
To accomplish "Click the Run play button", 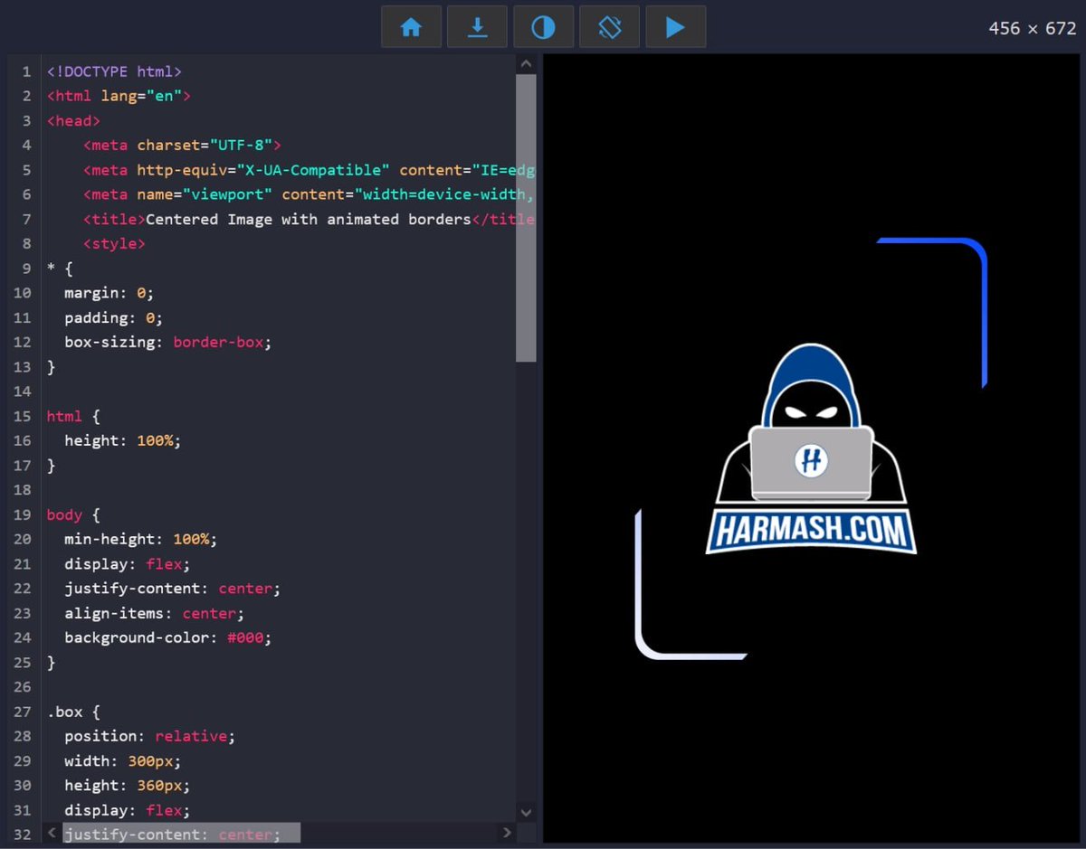I will (675, 27).
